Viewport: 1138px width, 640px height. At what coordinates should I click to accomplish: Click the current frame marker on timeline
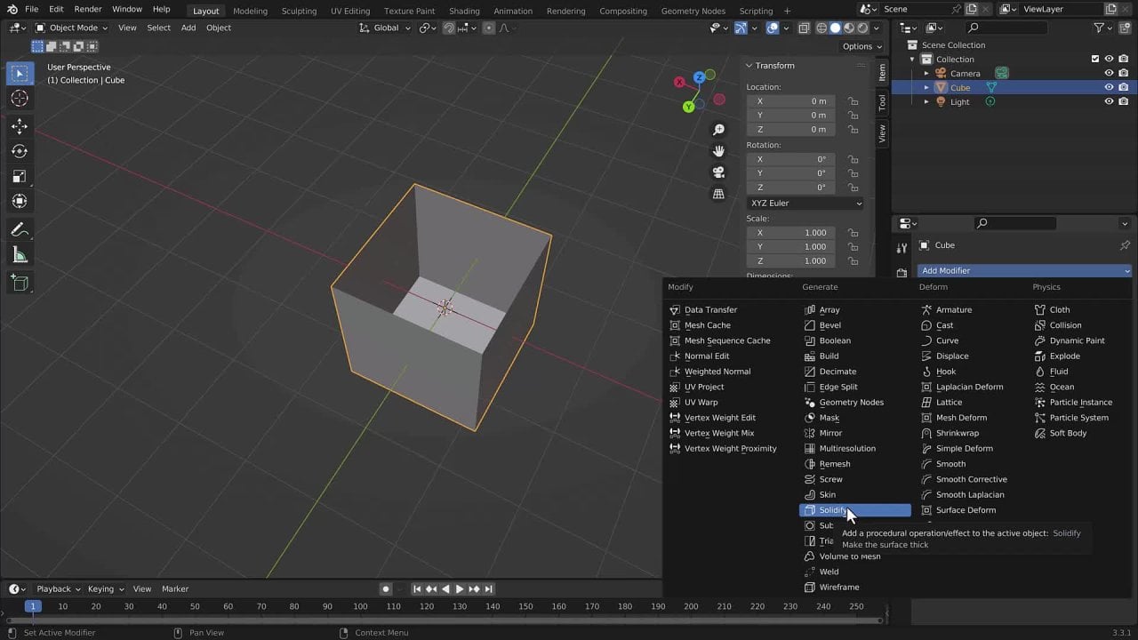pos(33,606)
